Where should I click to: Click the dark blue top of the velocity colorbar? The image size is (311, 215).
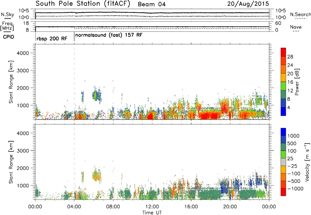(x=283, y=132)
